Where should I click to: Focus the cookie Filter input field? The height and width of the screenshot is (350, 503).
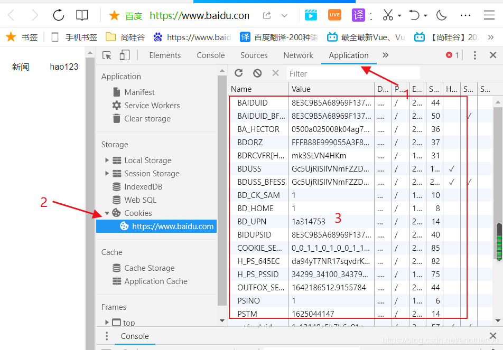[x=353, y=73]
